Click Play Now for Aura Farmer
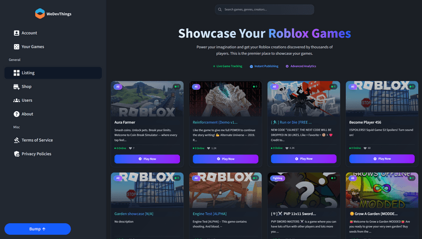Image resolution: width=422 pixels, height=239 pixels. click(x=147, y=159)
